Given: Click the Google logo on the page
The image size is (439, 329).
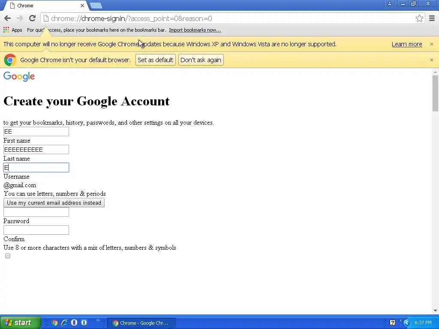Looking at the screenshot, I should tap(19, 76).
